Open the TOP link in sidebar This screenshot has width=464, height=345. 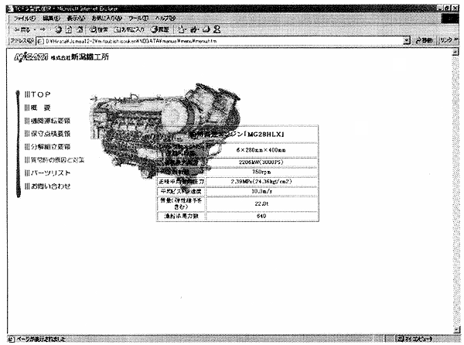click(x=38, y=94)
